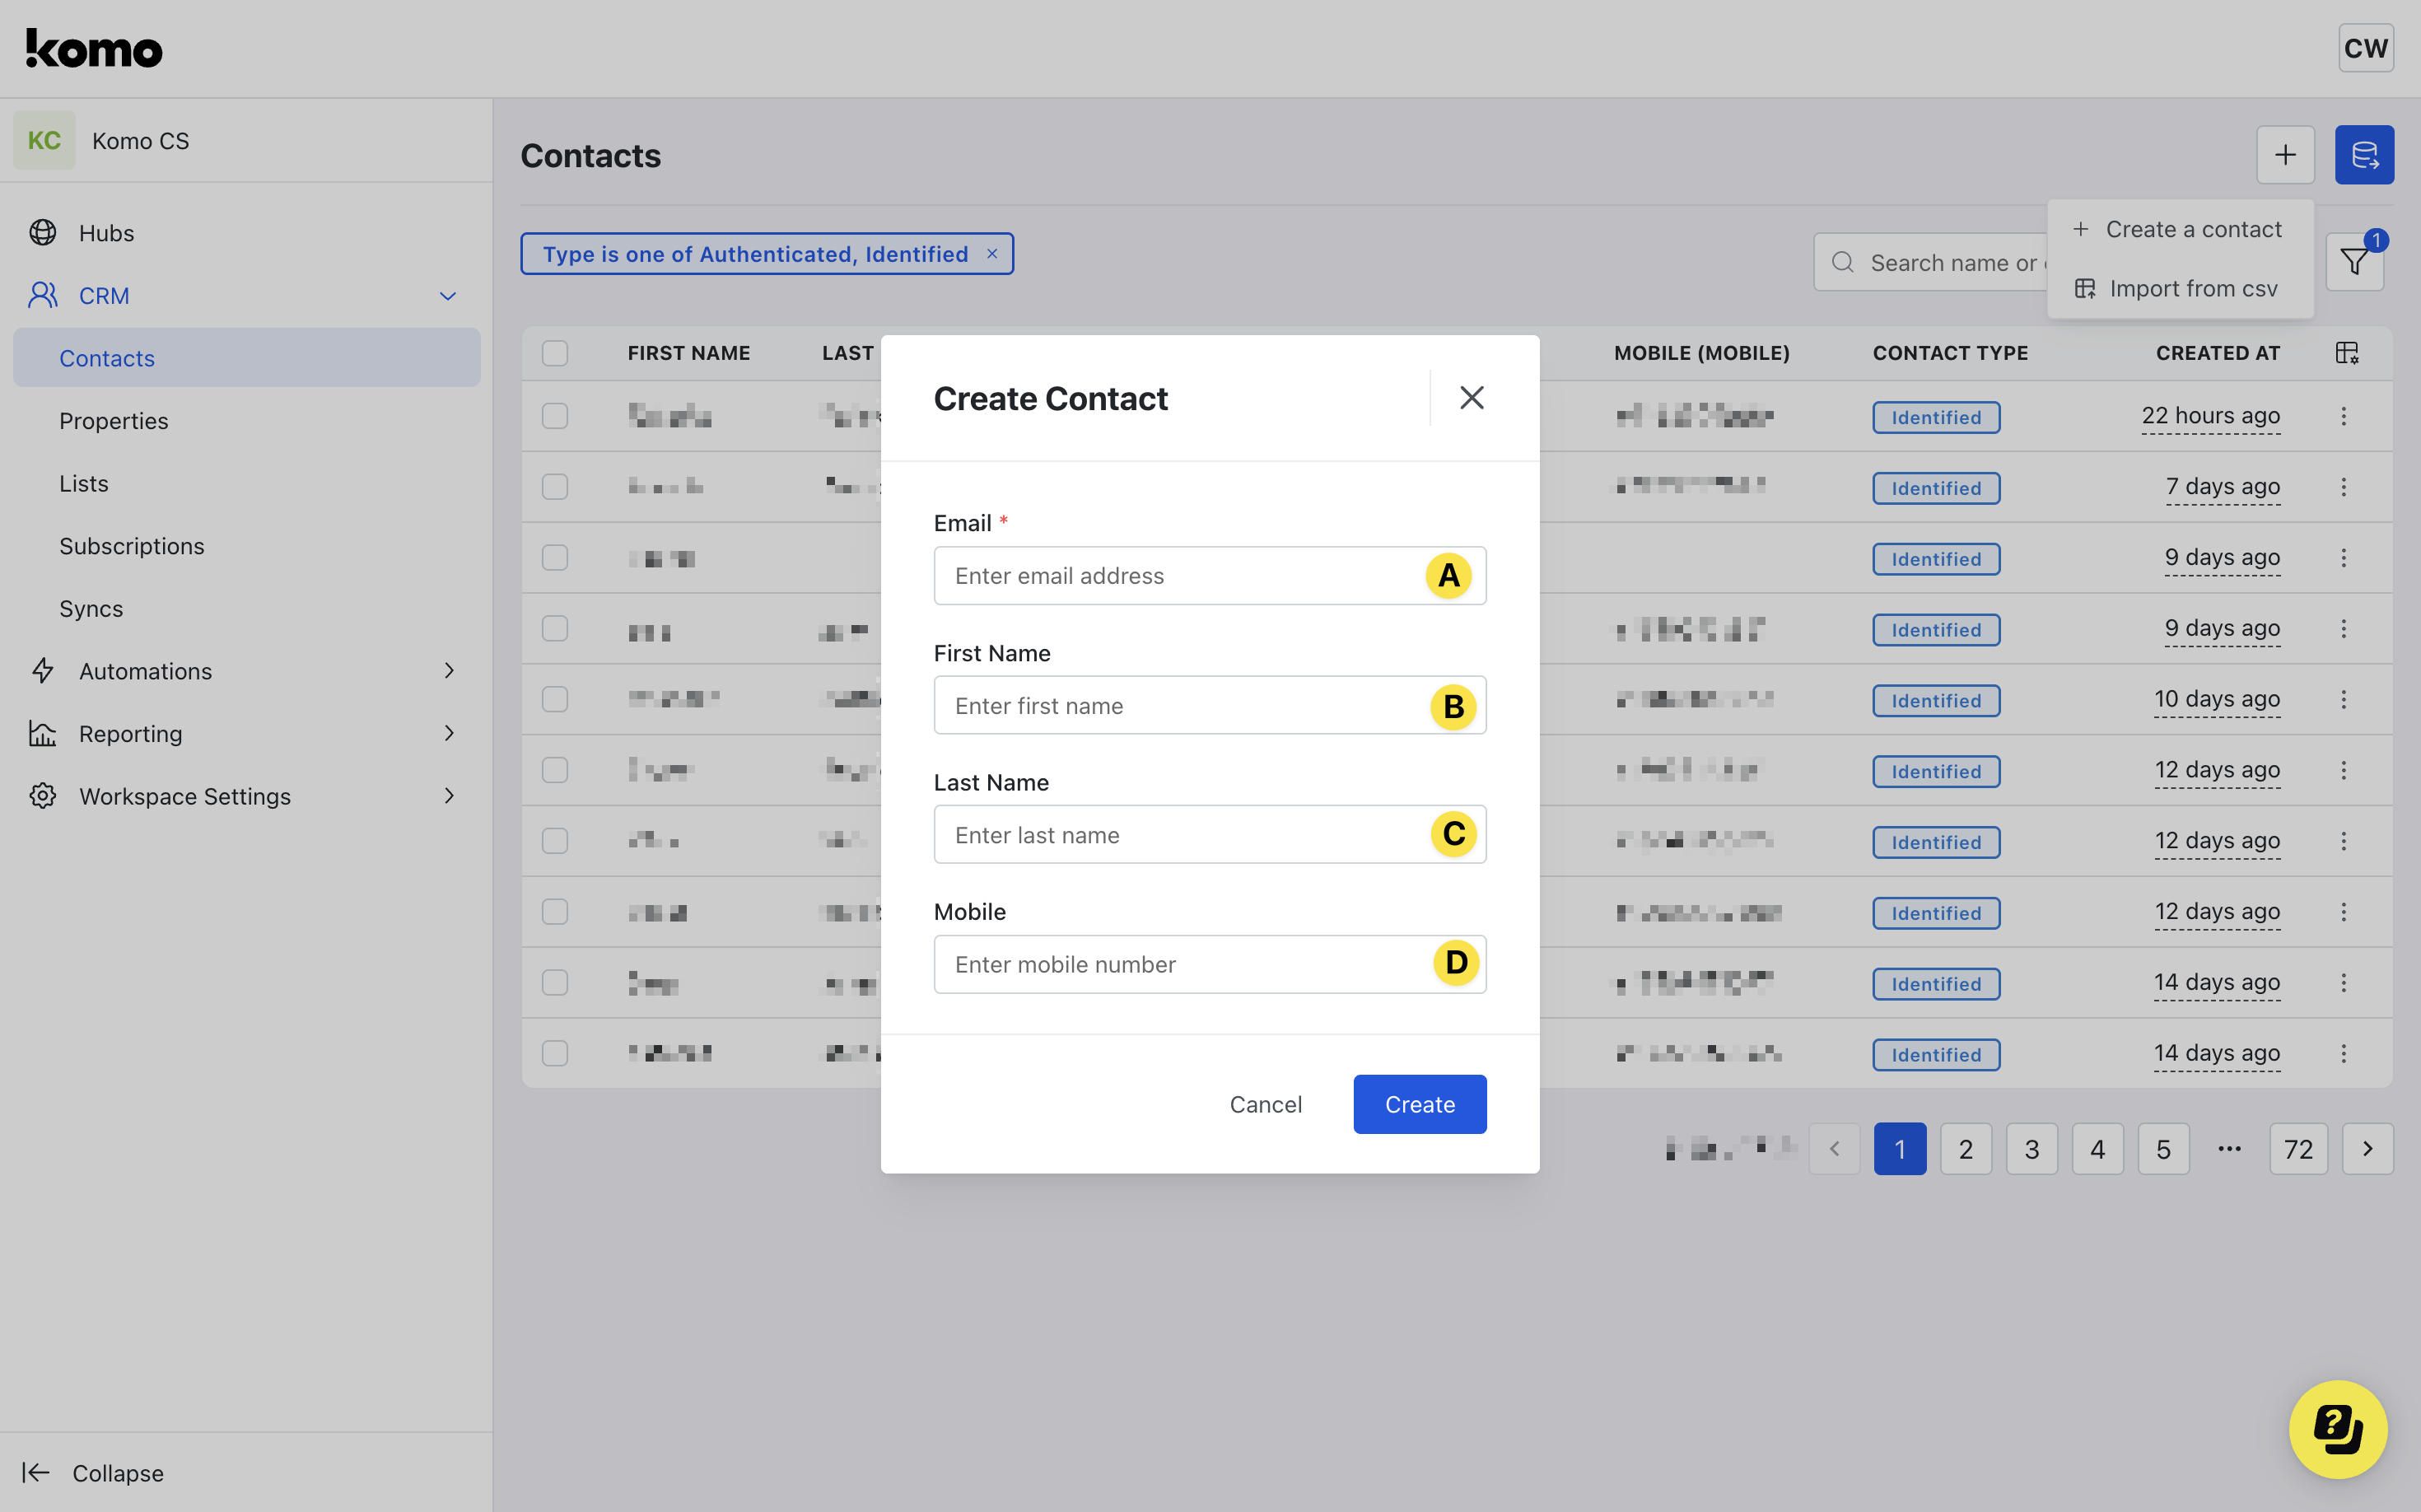
Task: Open row options for 22 hours ago contact
Action: click(x=2343, y=416)
